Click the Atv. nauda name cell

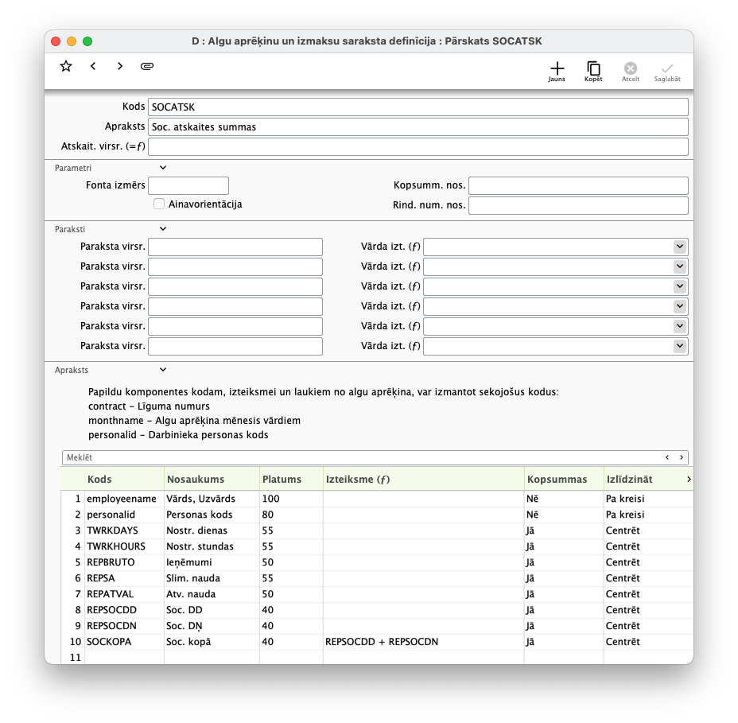point(212,594)
